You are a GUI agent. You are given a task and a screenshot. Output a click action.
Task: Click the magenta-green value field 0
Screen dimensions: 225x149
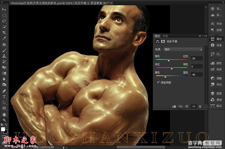197,67
